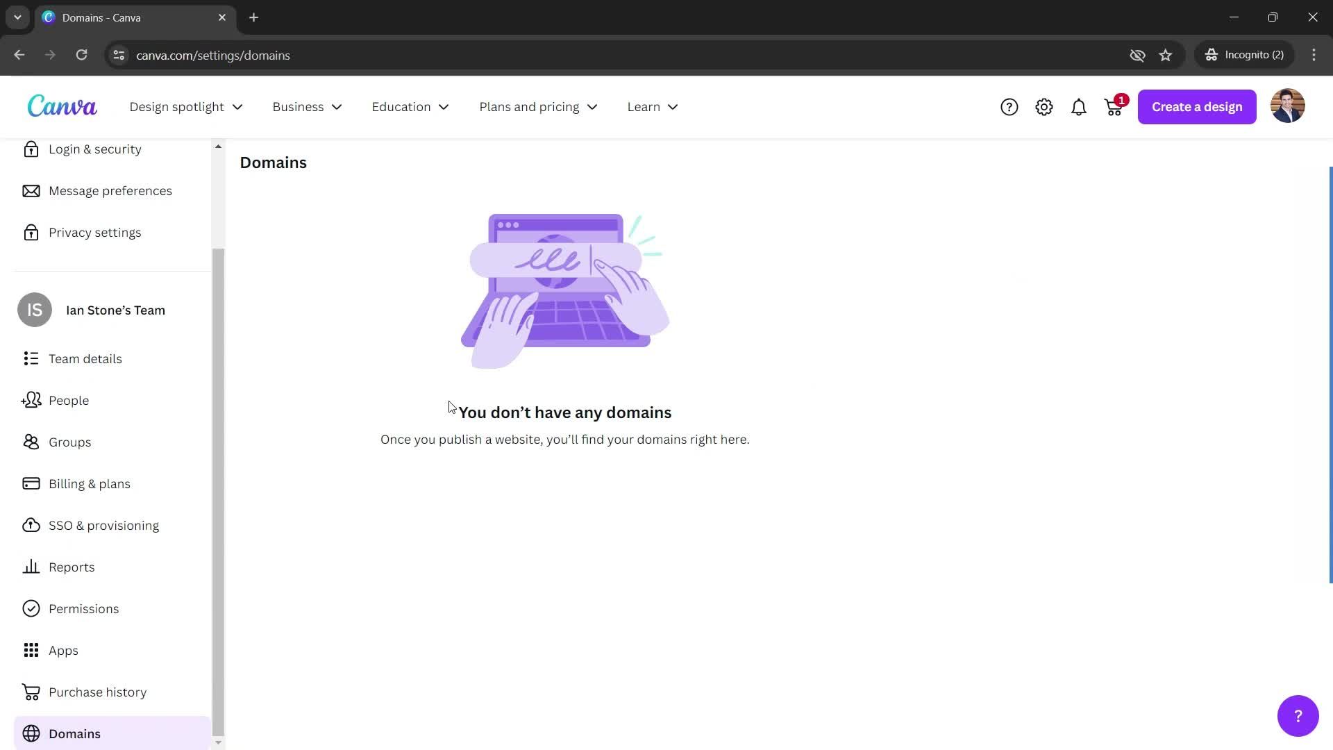
Task: Toggle the notifications bell icon
Action: click(1078, 107)
